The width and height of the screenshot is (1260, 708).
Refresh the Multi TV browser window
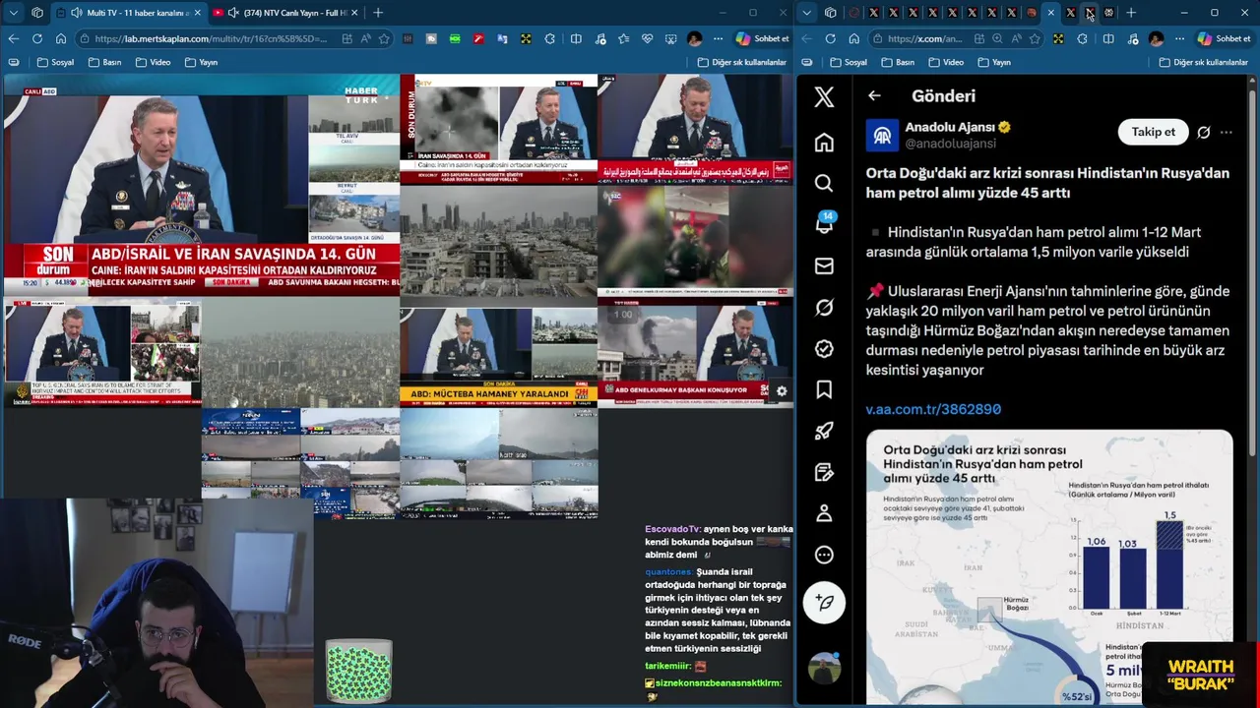tap(36, 38)
